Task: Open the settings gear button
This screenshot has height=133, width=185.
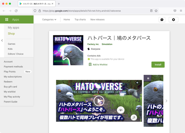Action: point(174,20)
